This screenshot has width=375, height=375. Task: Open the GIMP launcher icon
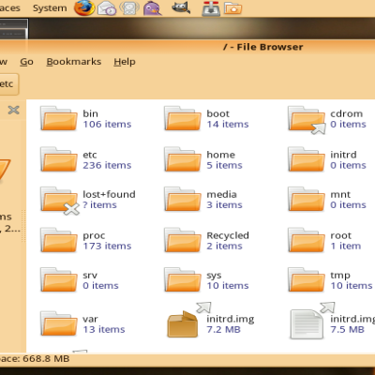tap(181, 7)
